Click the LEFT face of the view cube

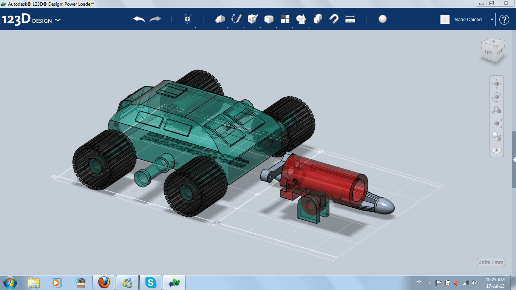coord(488,52)
